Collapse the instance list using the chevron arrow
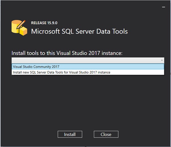The image size is (171, 147). [162, 60]
